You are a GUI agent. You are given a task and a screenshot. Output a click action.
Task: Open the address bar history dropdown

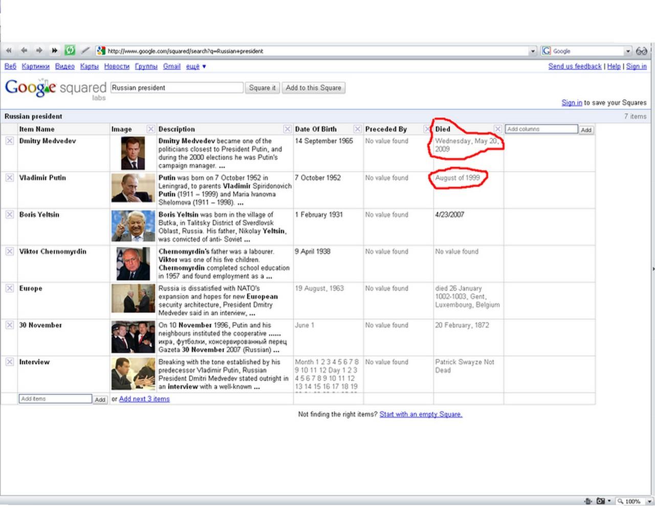tap(533, 51)
